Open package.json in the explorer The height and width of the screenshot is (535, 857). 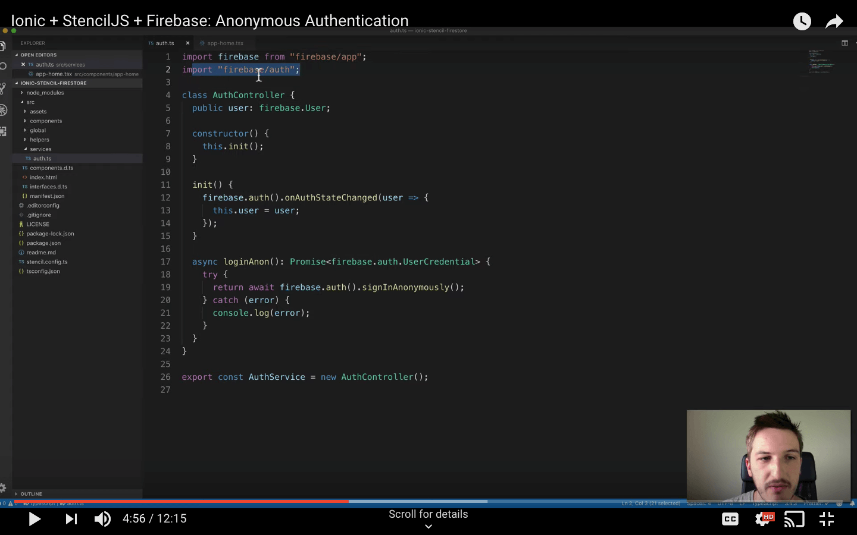click(43, 243)
